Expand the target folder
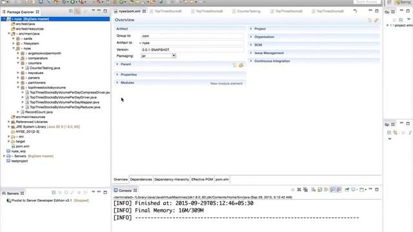The image size is (413, 232). [8, 142]
